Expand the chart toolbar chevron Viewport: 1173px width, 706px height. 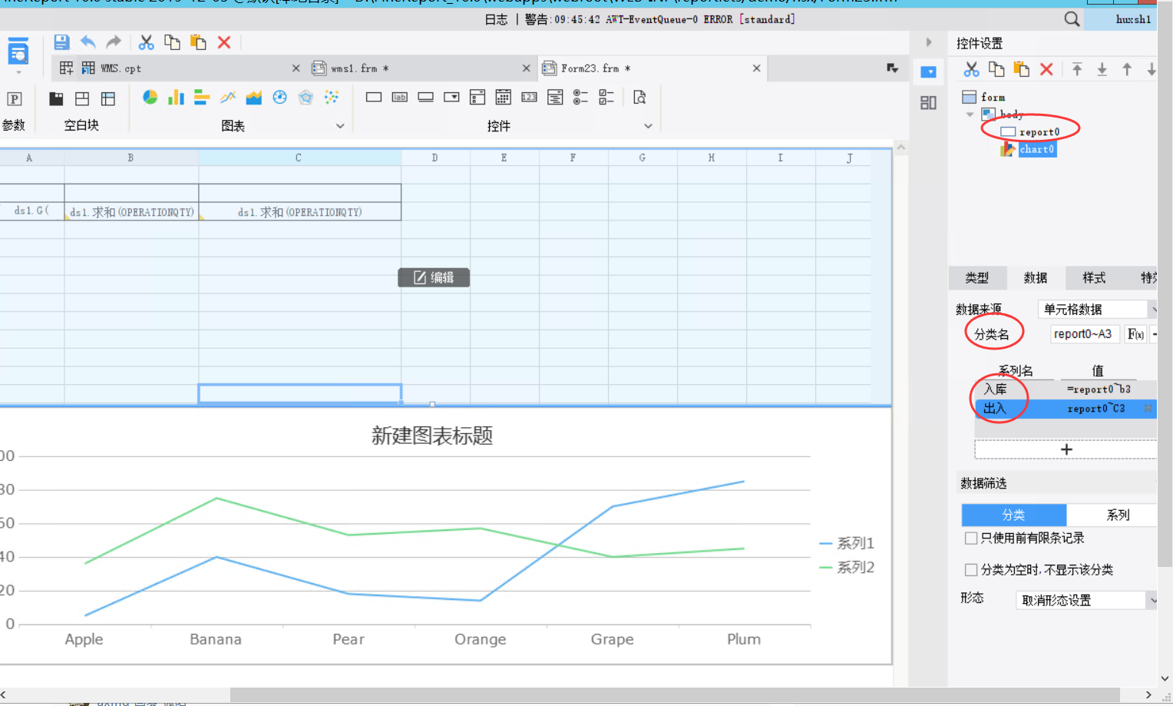pos(340,126)
